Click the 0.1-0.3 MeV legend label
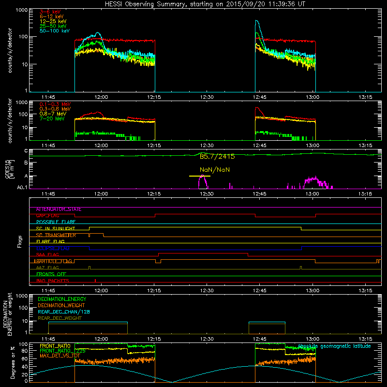The image size is (387, 387). 55,104
